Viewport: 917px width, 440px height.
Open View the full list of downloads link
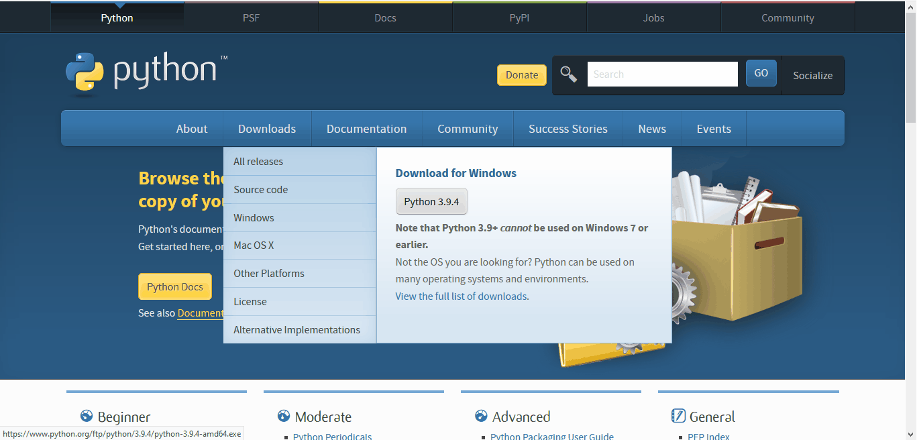pos(461,296)
